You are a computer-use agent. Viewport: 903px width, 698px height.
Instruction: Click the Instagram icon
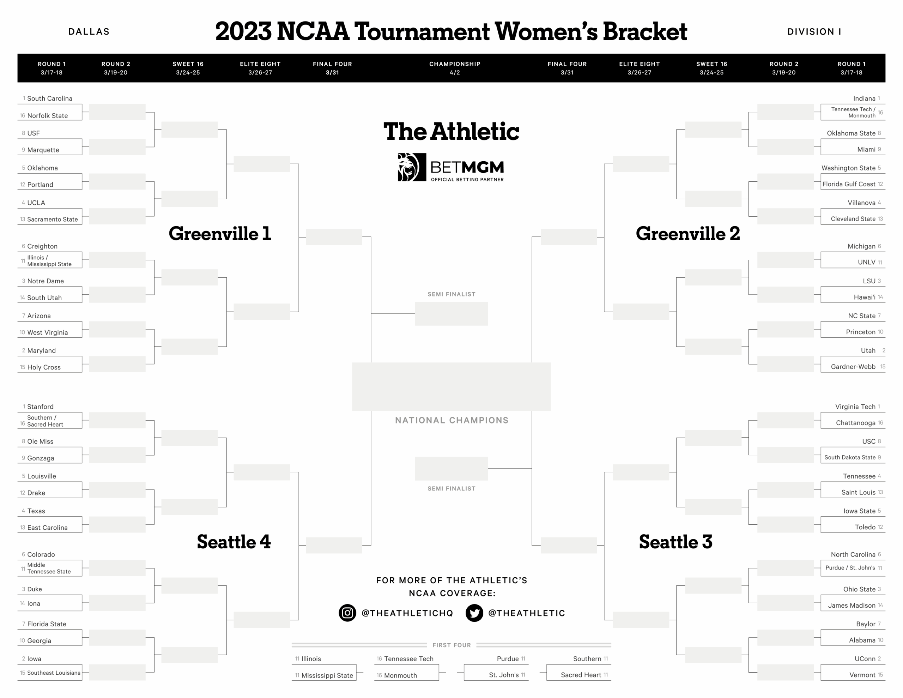coord(347,613)
